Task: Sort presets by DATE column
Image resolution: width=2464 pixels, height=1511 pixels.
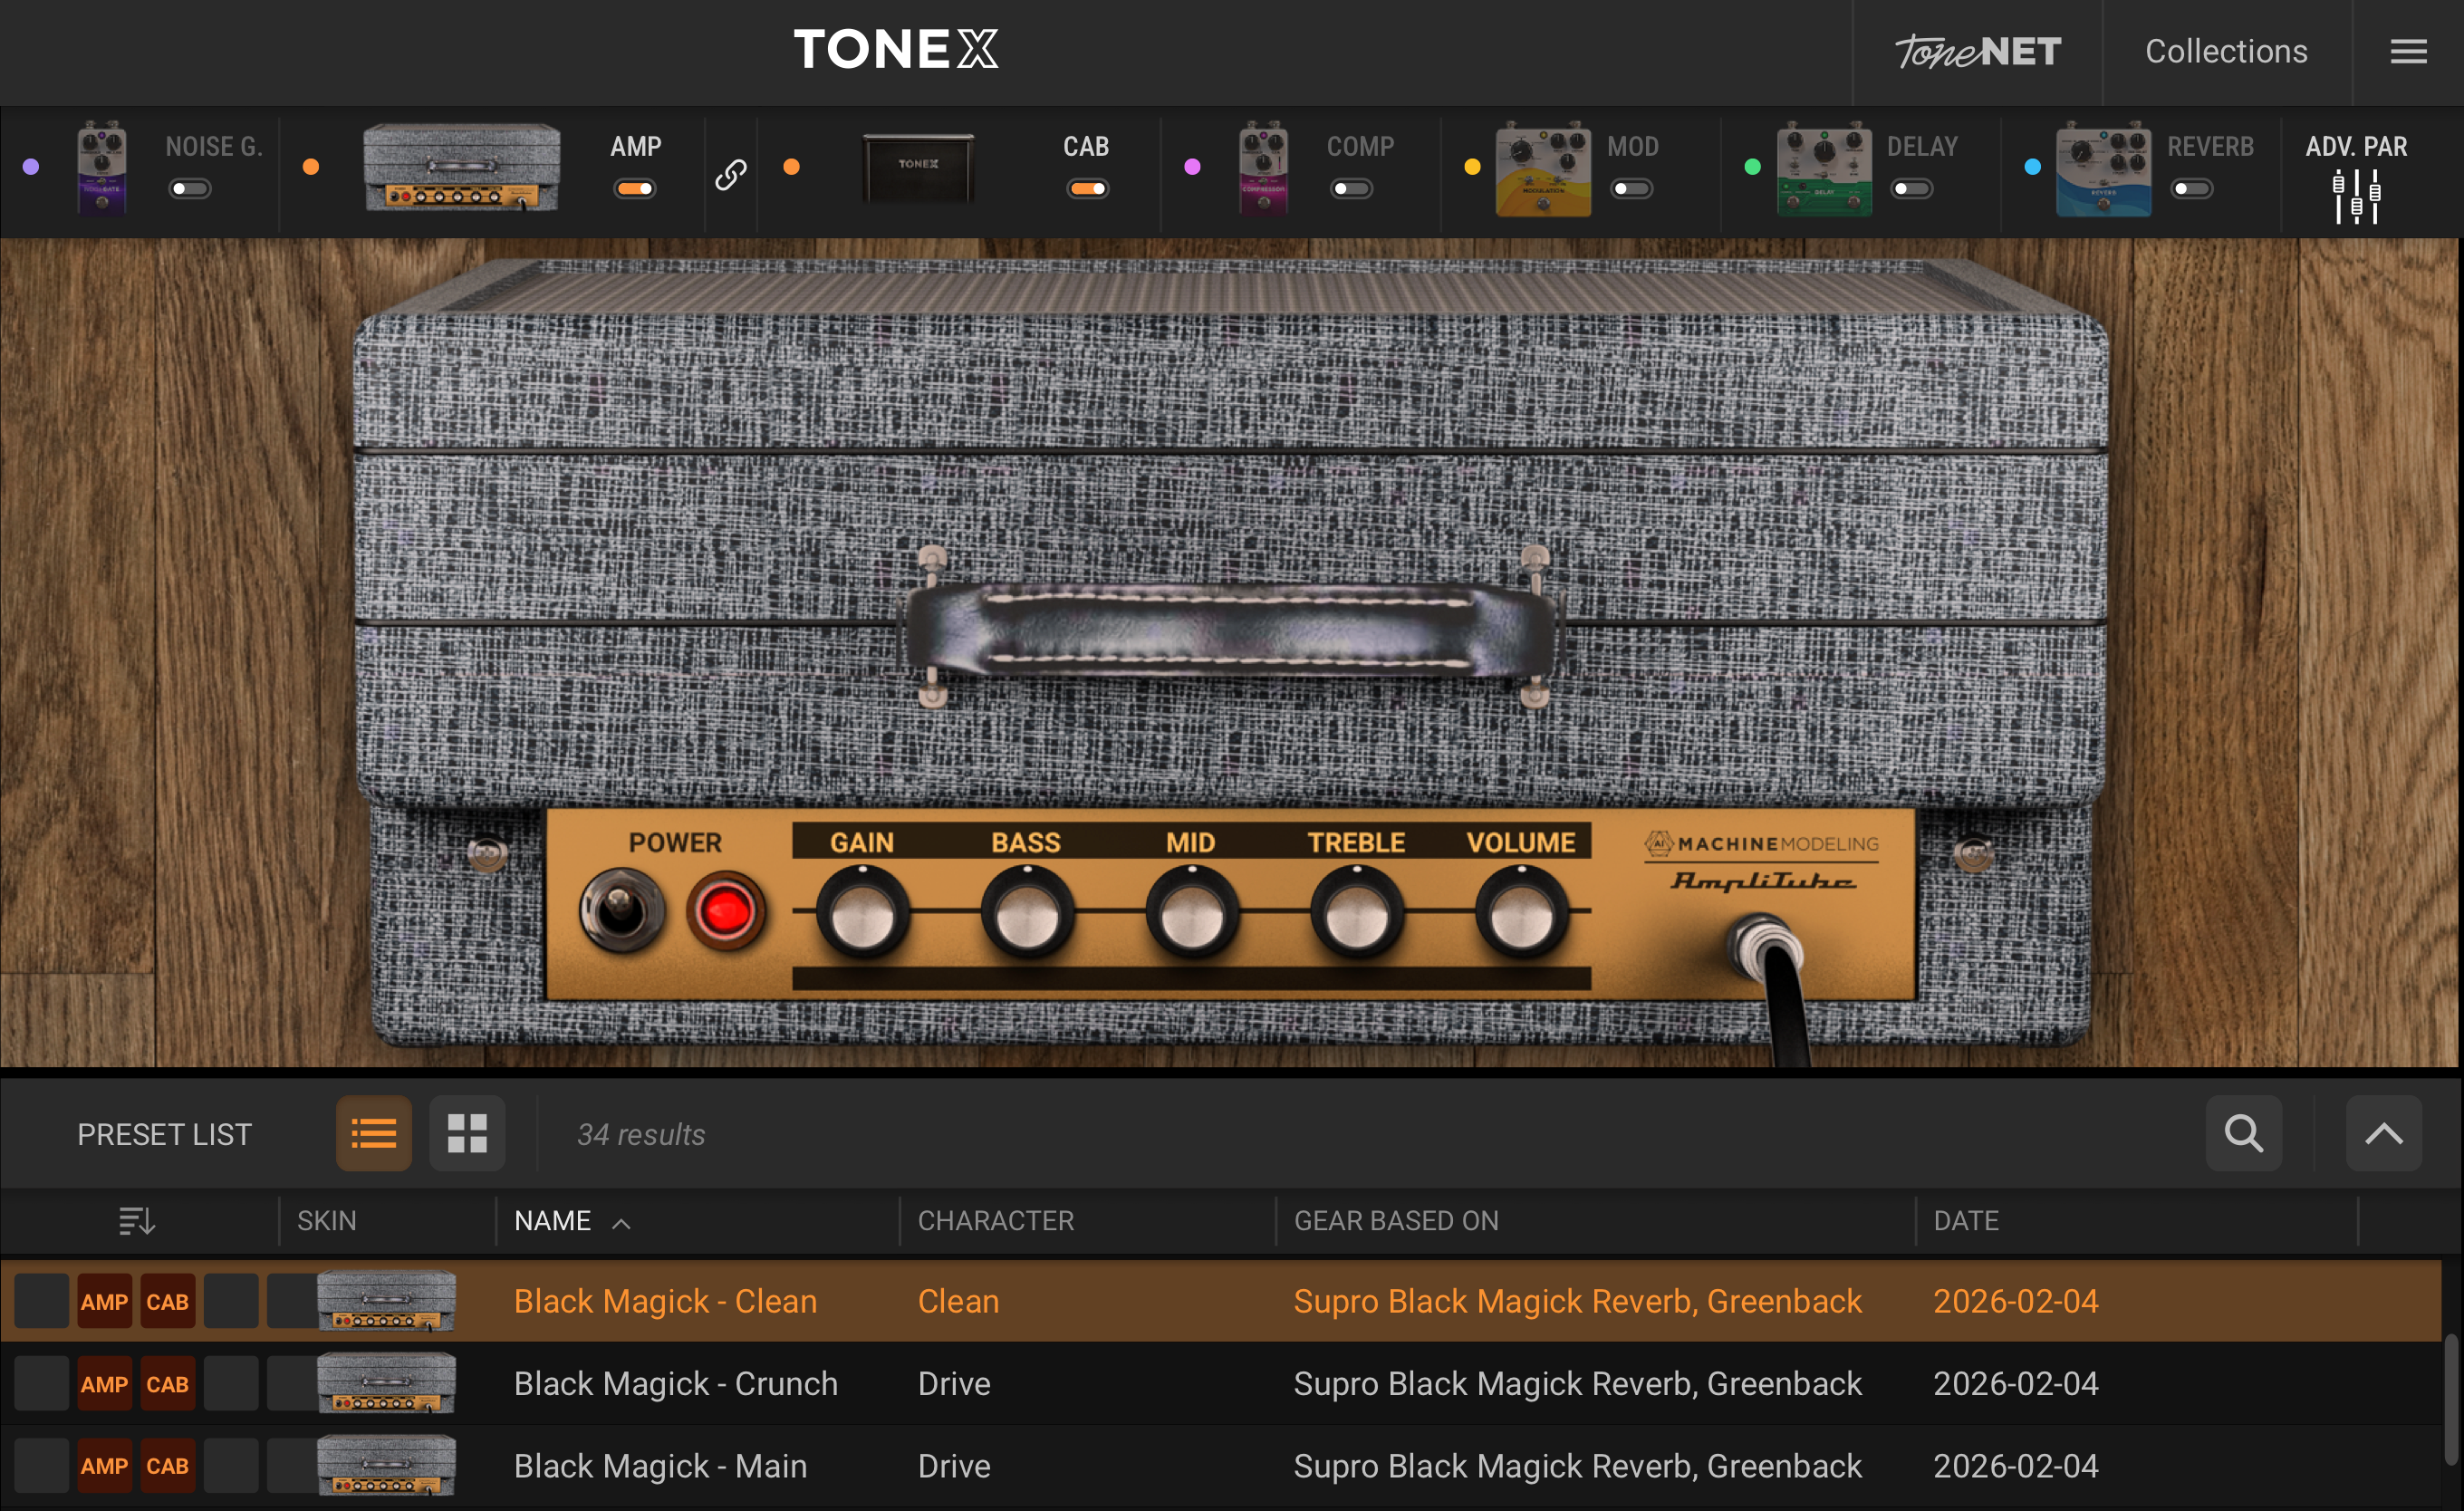Action: pyautogui.click(x=1966, y=1220)
